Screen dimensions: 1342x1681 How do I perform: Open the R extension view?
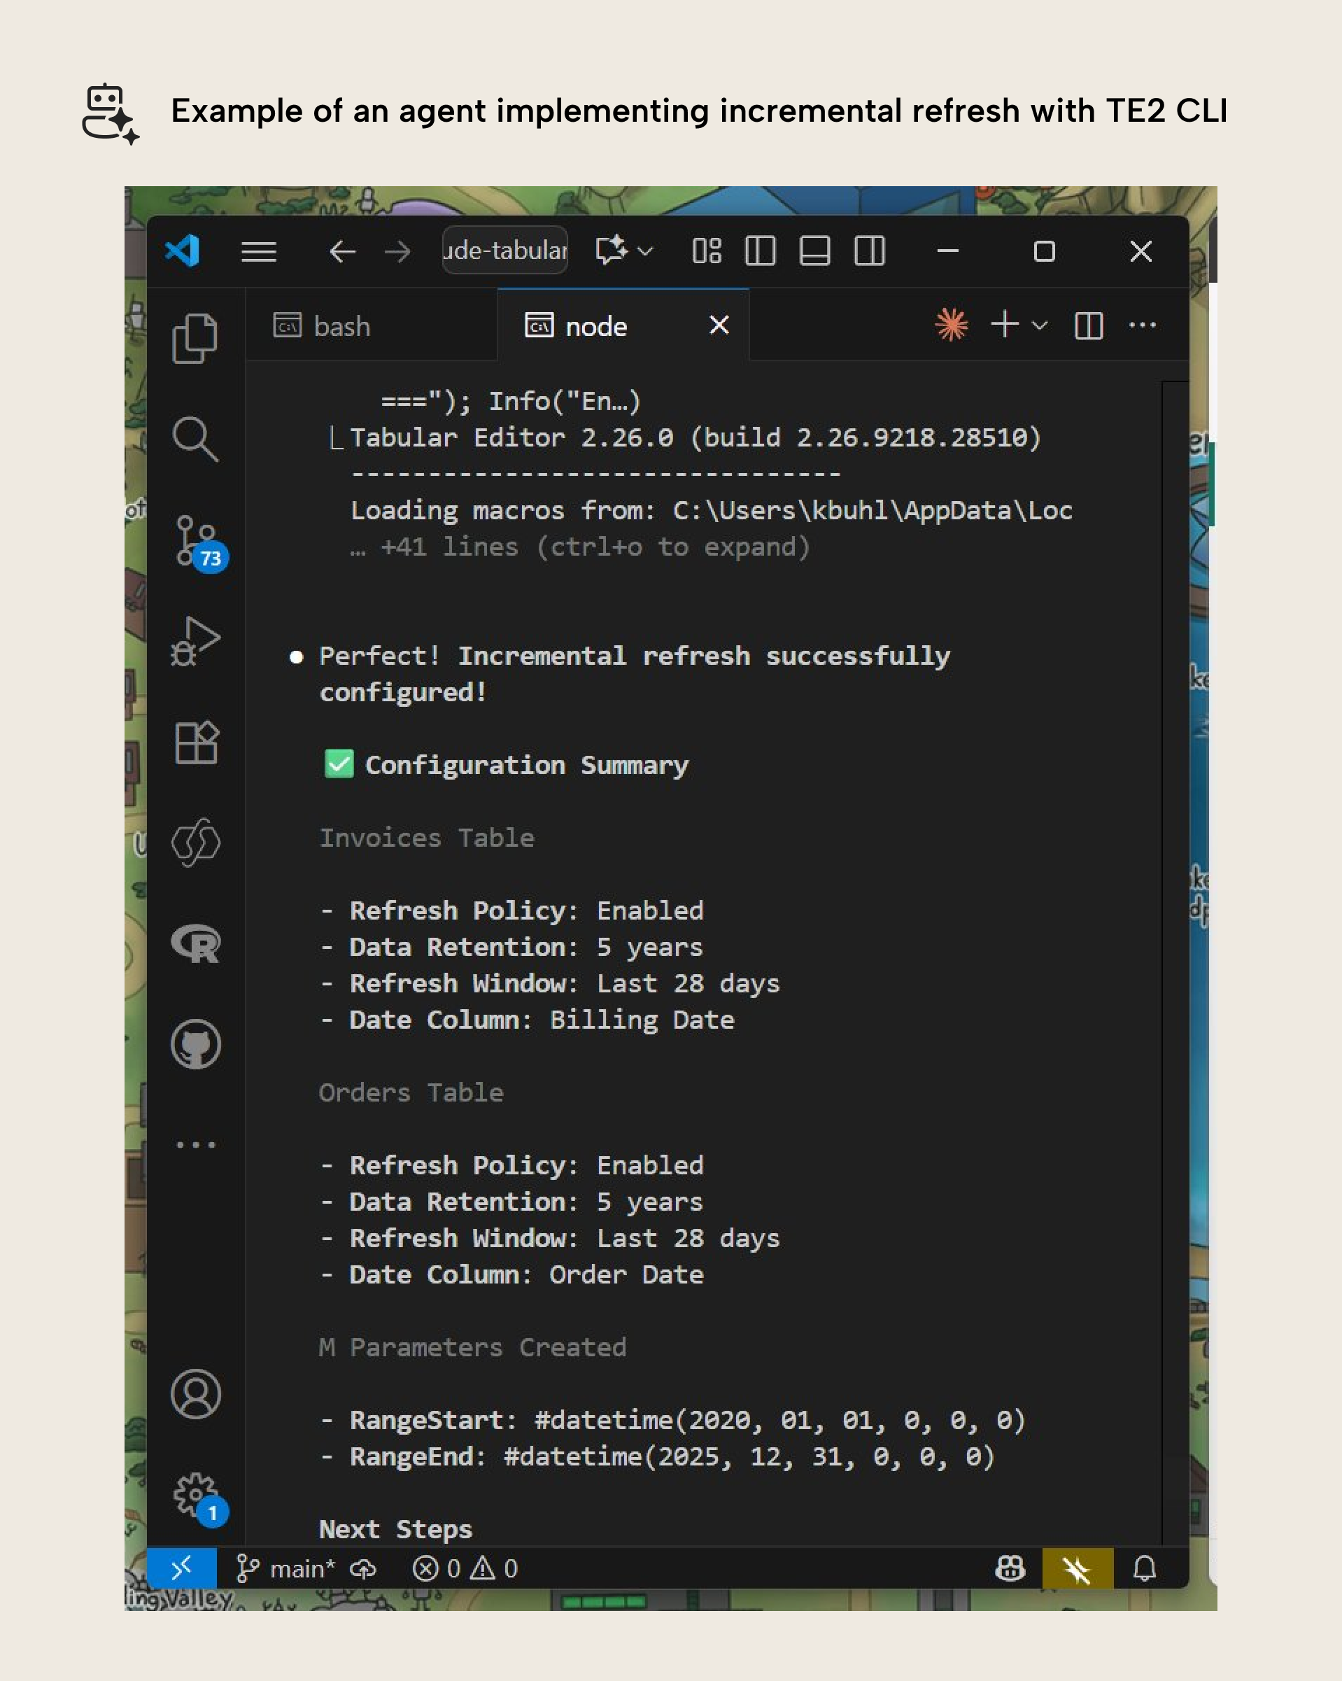(195, 943)
